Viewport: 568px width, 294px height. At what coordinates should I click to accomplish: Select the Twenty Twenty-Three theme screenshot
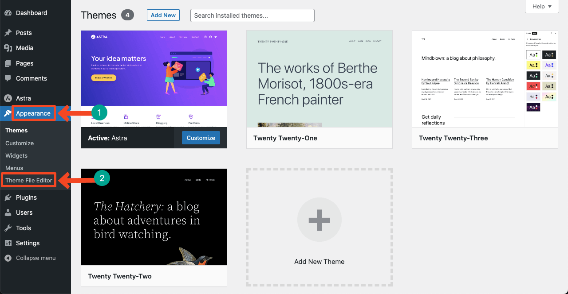[x=485, y=79]
